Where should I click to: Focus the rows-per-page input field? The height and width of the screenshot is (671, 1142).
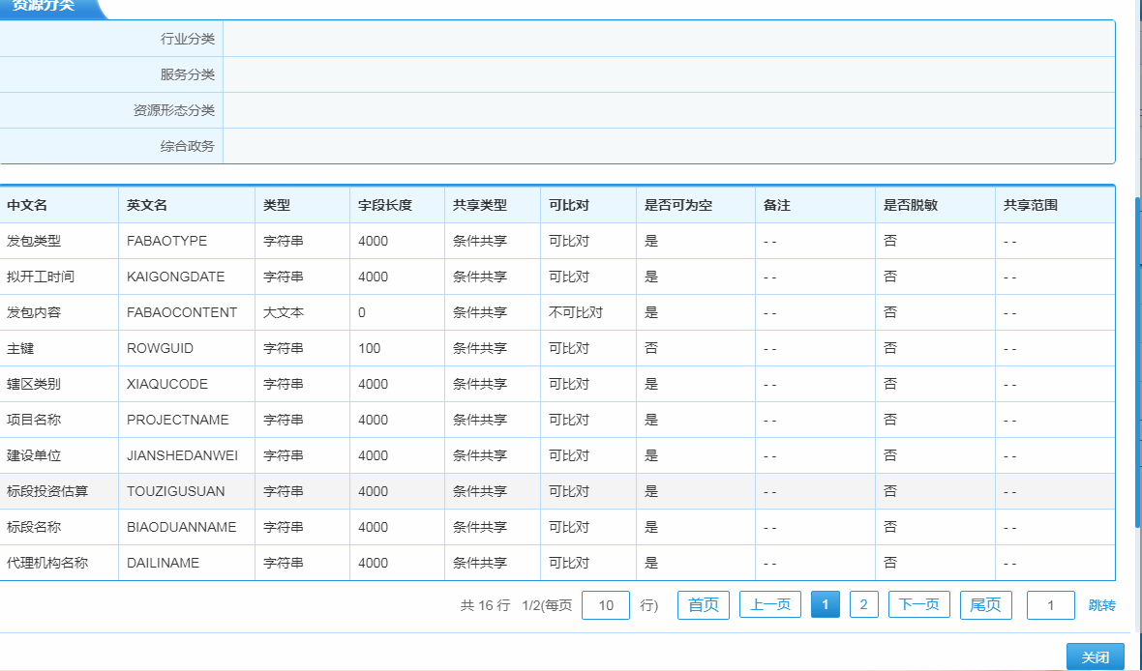click(x=606, y=605)
